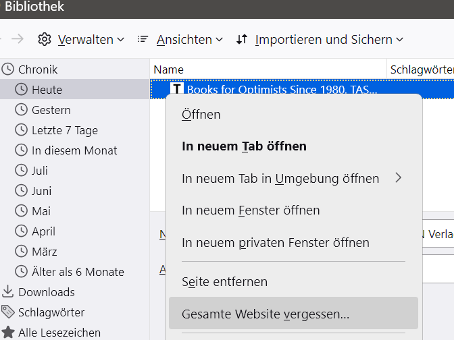Open the Ansichten dropdown menu
The height and width of the screenshot is (340, 454).
[x=180, y=40]
